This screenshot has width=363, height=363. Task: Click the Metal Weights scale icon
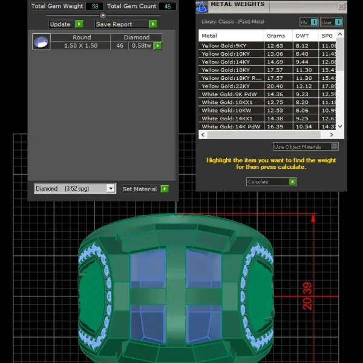(x=201, y=7)
